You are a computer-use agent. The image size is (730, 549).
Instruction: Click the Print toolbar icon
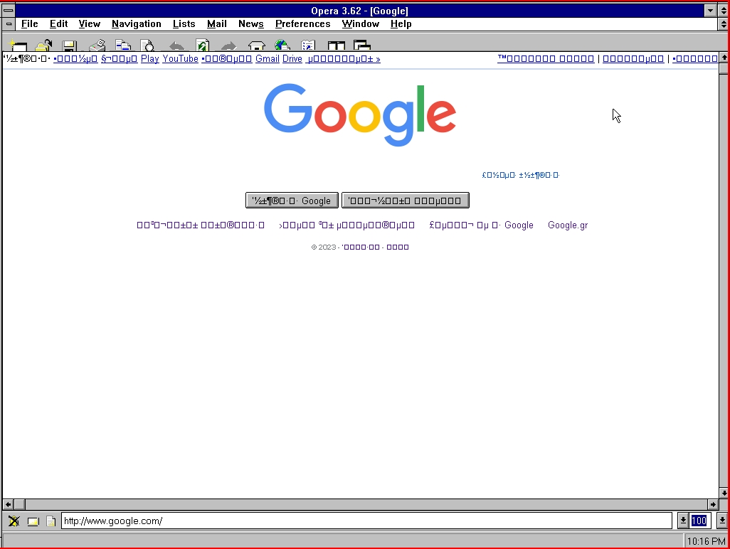click(x=97, y=45)
